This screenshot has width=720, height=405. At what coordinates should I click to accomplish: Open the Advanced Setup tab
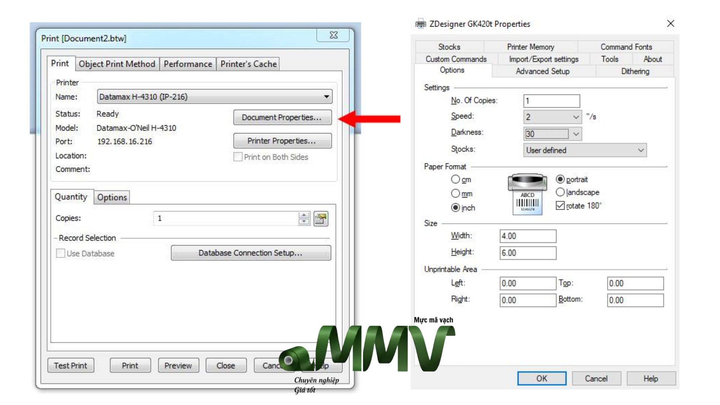point(543,71)
